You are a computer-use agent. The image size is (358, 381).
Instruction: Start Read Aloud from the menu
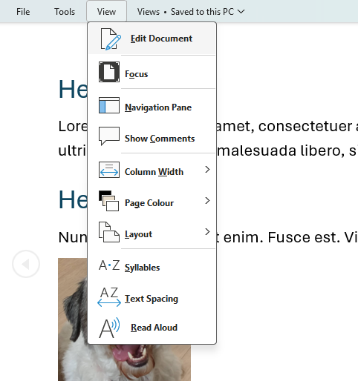pyautogui.click(x=152, y=328)
